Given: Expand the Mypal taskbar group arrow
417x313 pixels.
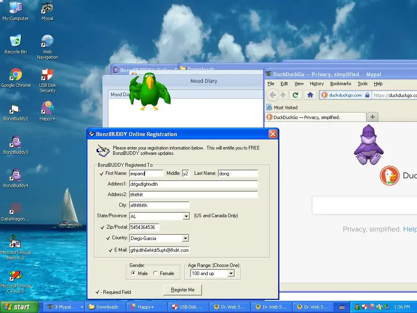Looking at the screenshot, I should [82, 307].
